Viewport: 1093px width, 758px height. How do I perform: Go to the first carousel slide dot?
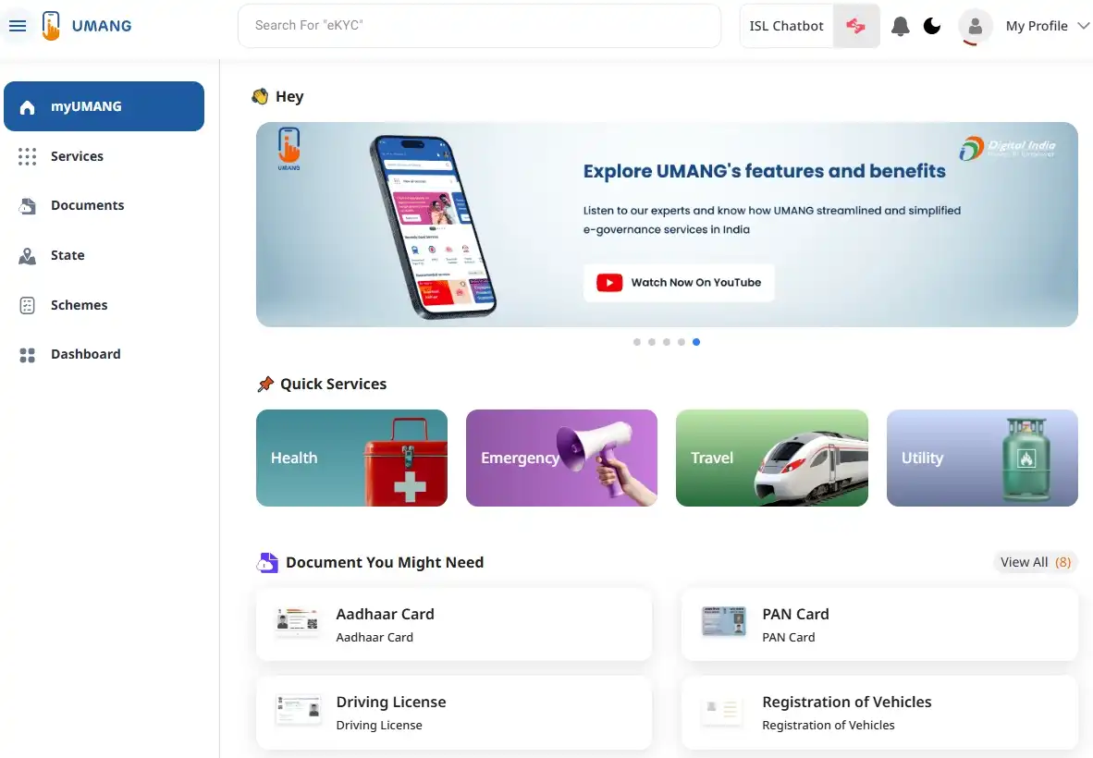[636, 342]
